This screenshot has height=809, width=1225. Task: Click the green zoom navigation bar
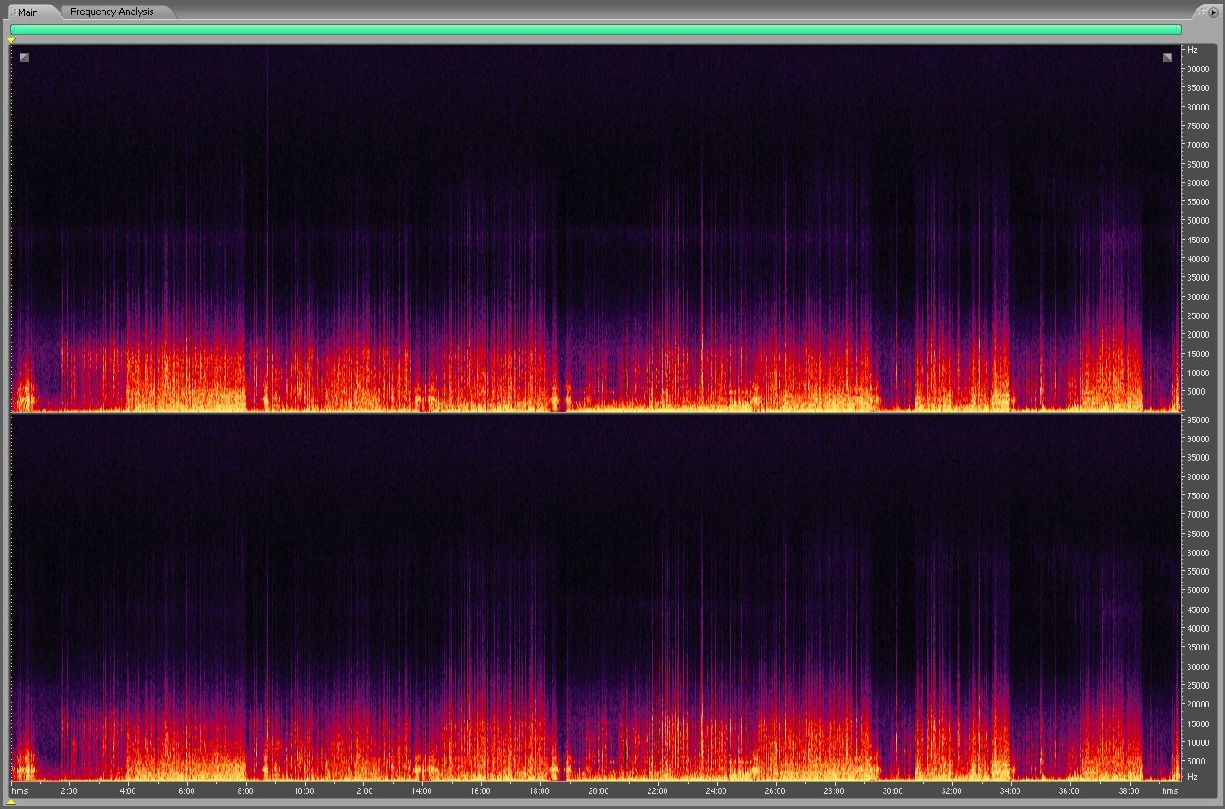click(x=595, y=29)
